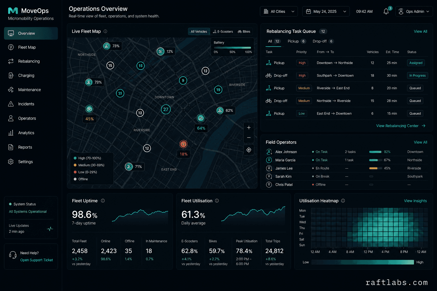This screenshot has width=437, height=291.
Task: Click the MoveOps logo icon
Action: point(13,11)
